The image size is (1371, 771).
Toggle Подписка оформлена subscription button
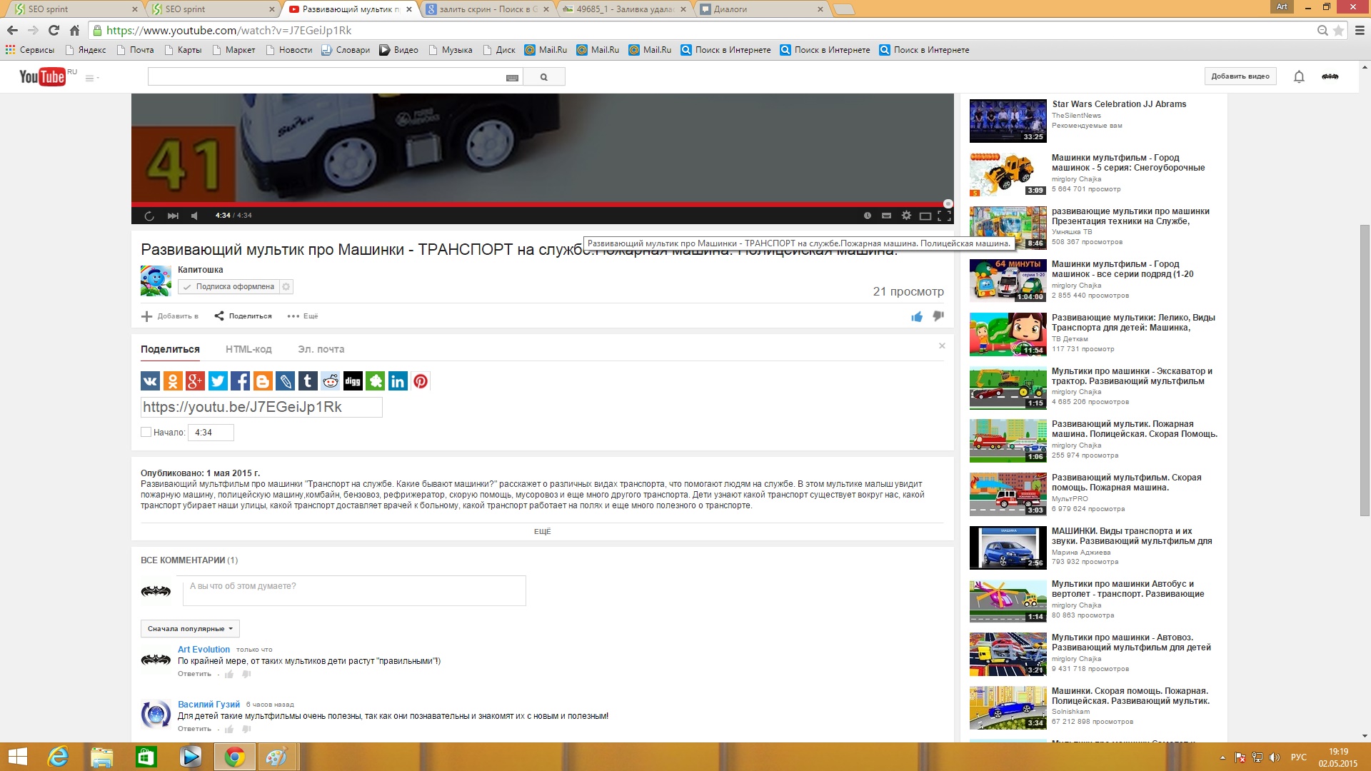(x=228, y=286)
